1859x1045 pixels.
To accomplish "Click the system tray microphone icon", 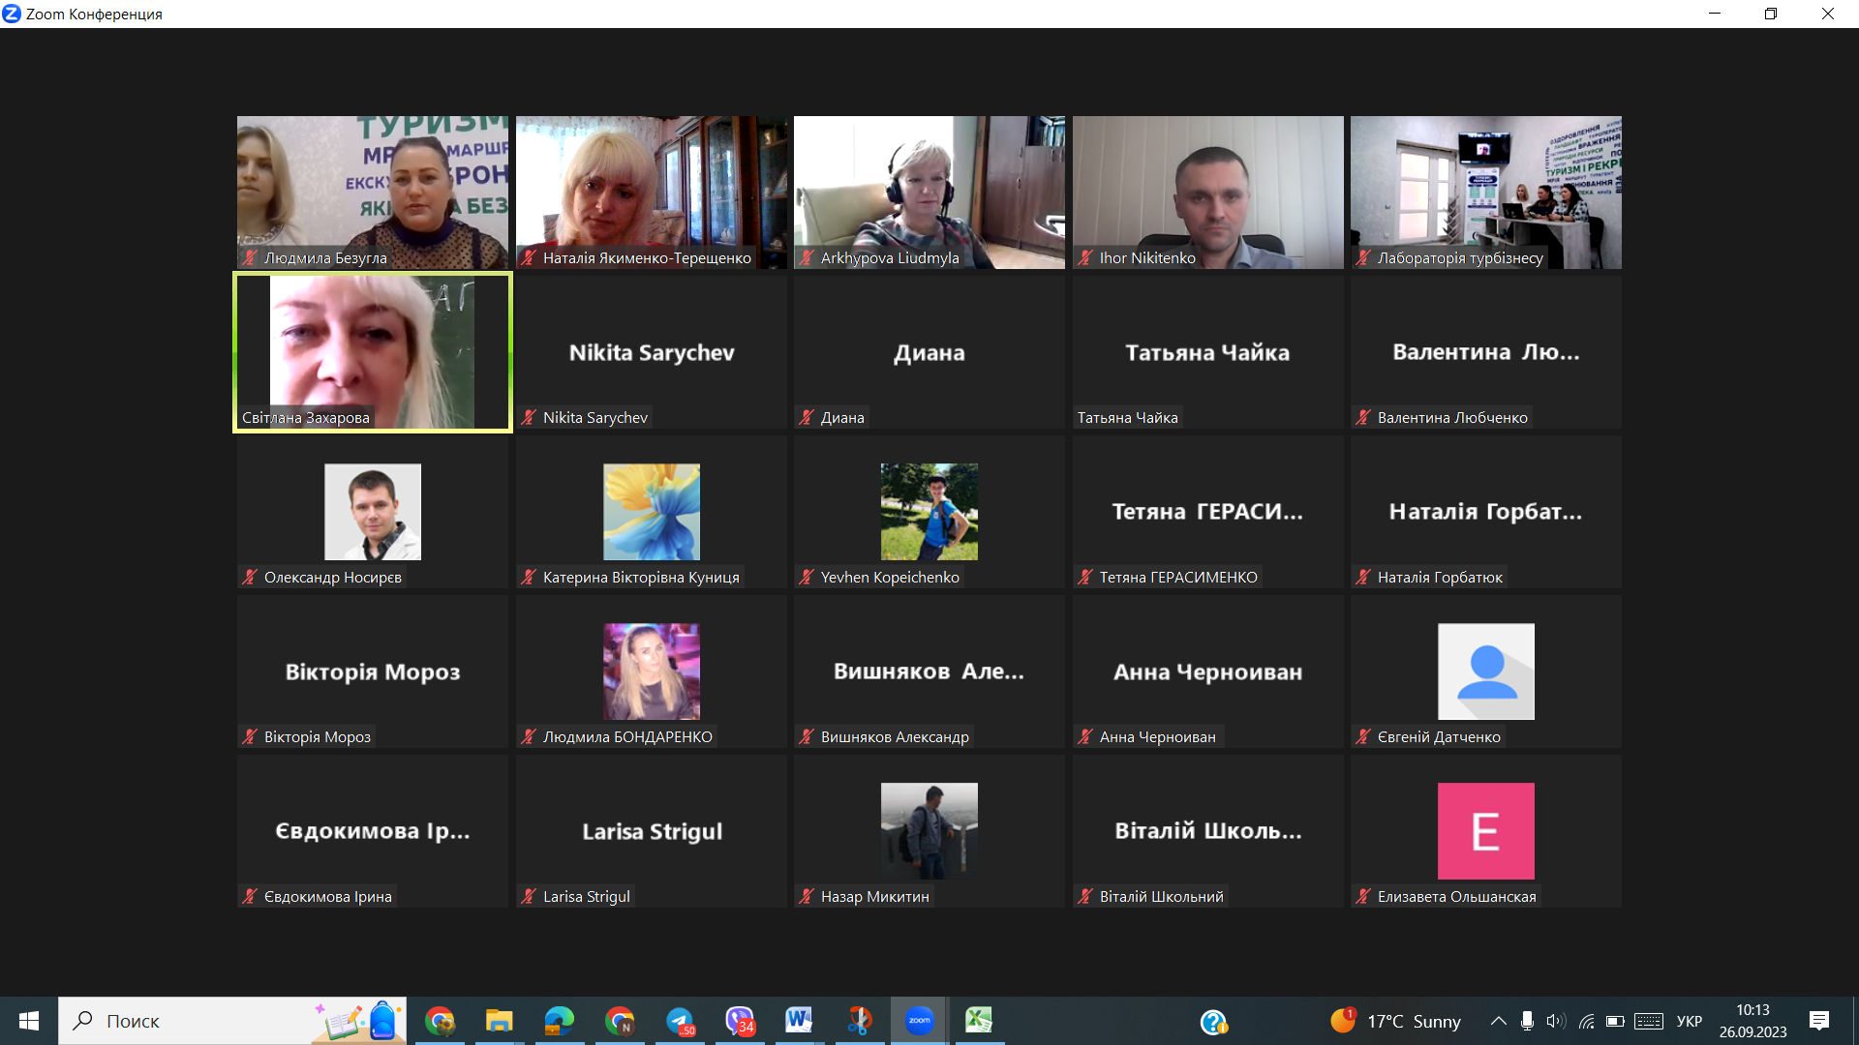I will [1527, 1021].
